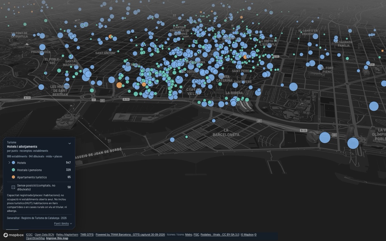Click the Metro icons attribution link
Viewport: 386px width, 241px height.
pos(188,235)
